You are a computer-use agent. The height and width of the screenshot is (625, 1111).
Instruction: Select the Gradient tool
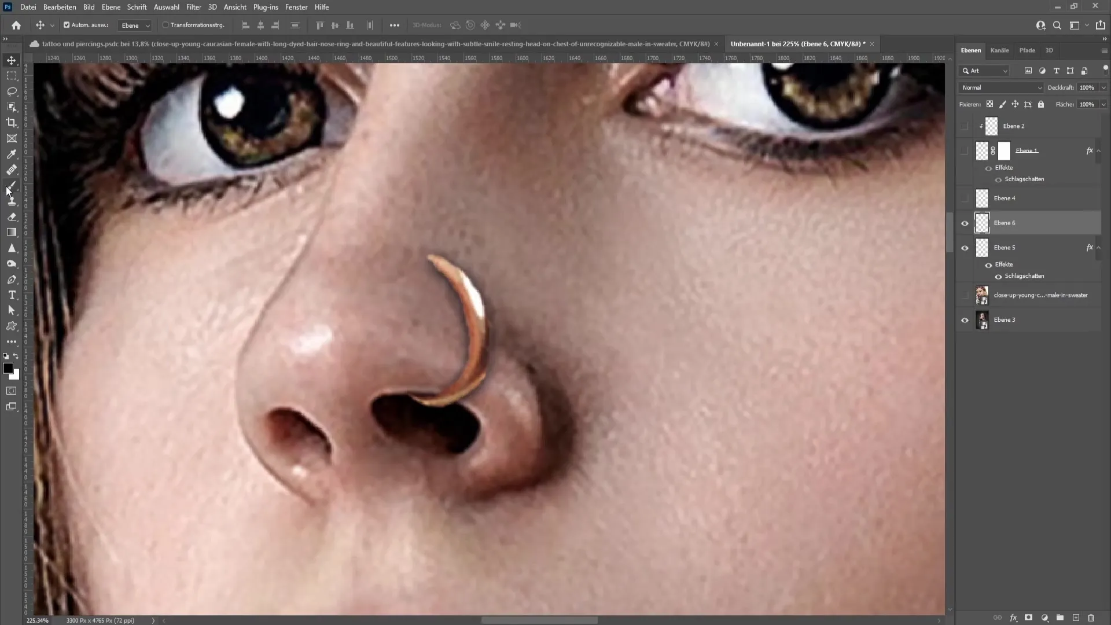(12, 234)
